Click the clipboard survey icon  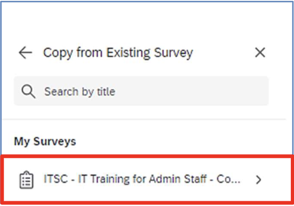click(x=27, y=179)
